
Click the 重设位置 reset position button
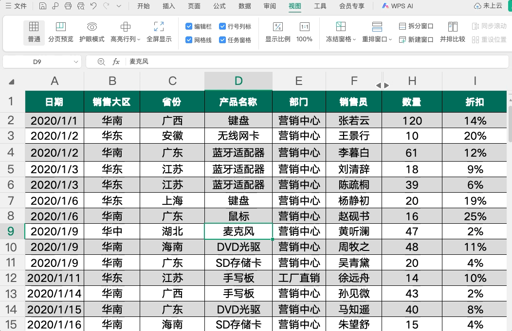pos(489,39)
